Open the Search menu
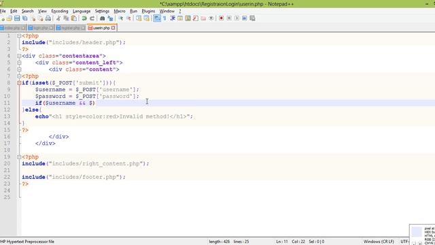This screenshot has width=435, height=245. pos(27,11)
